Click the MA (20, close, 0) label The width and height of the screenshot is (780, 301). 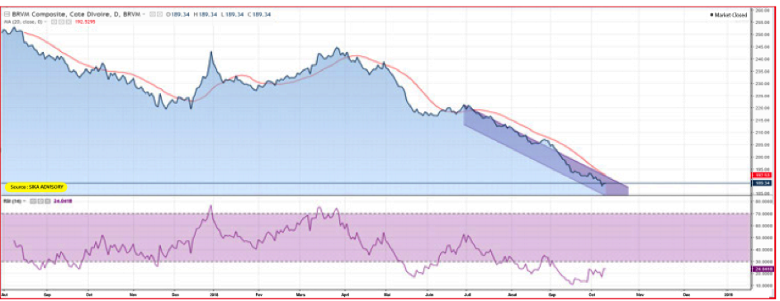tap(23, 22)
